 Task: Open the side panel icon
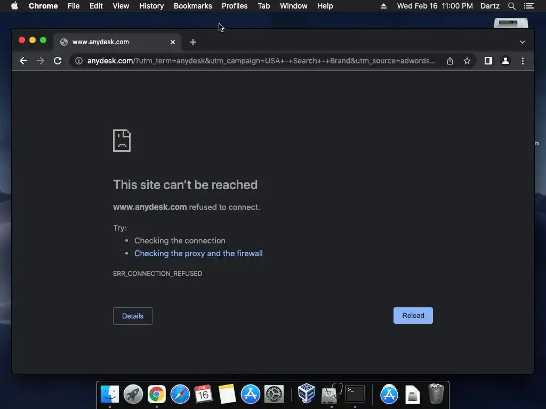tap(488, 61)
